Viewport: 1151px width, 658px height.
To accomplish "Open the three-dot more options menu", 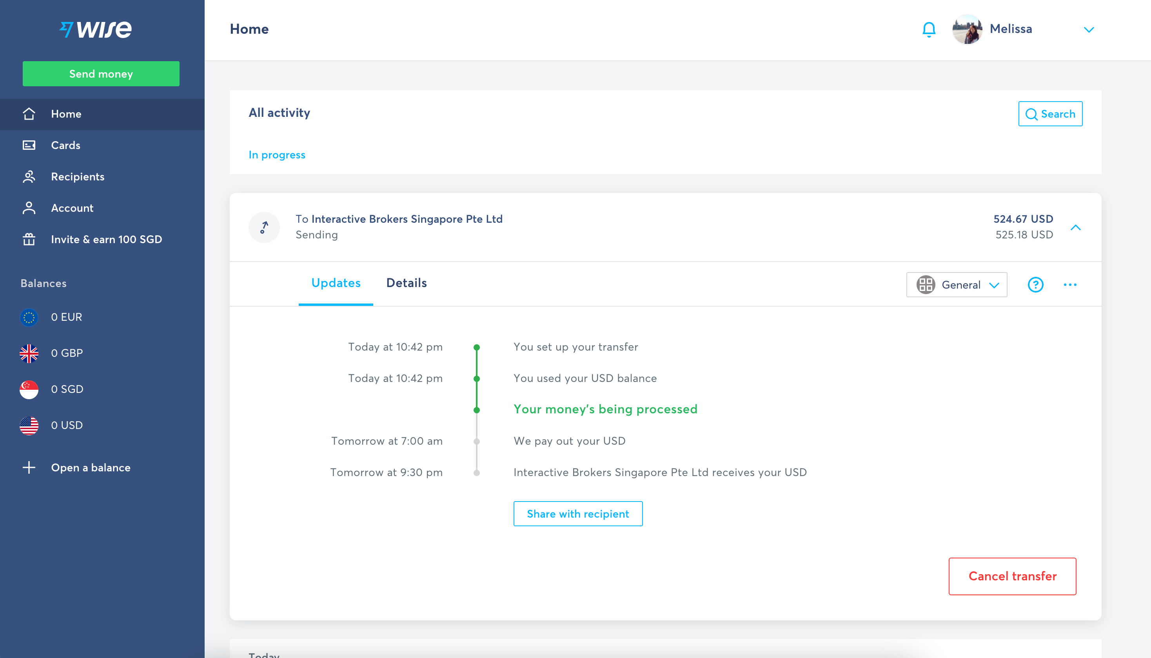I will click(x=1070, y=285).
